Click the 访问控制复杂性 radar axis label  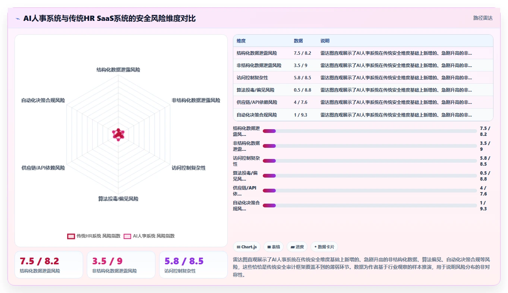click(189, 168)
